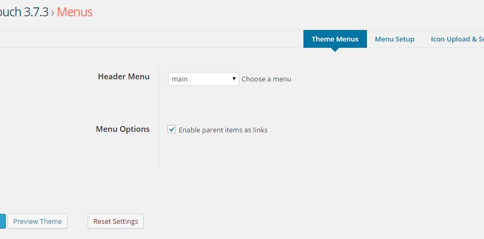Click the 'Enable parent items as links' label

coord(223,130)
